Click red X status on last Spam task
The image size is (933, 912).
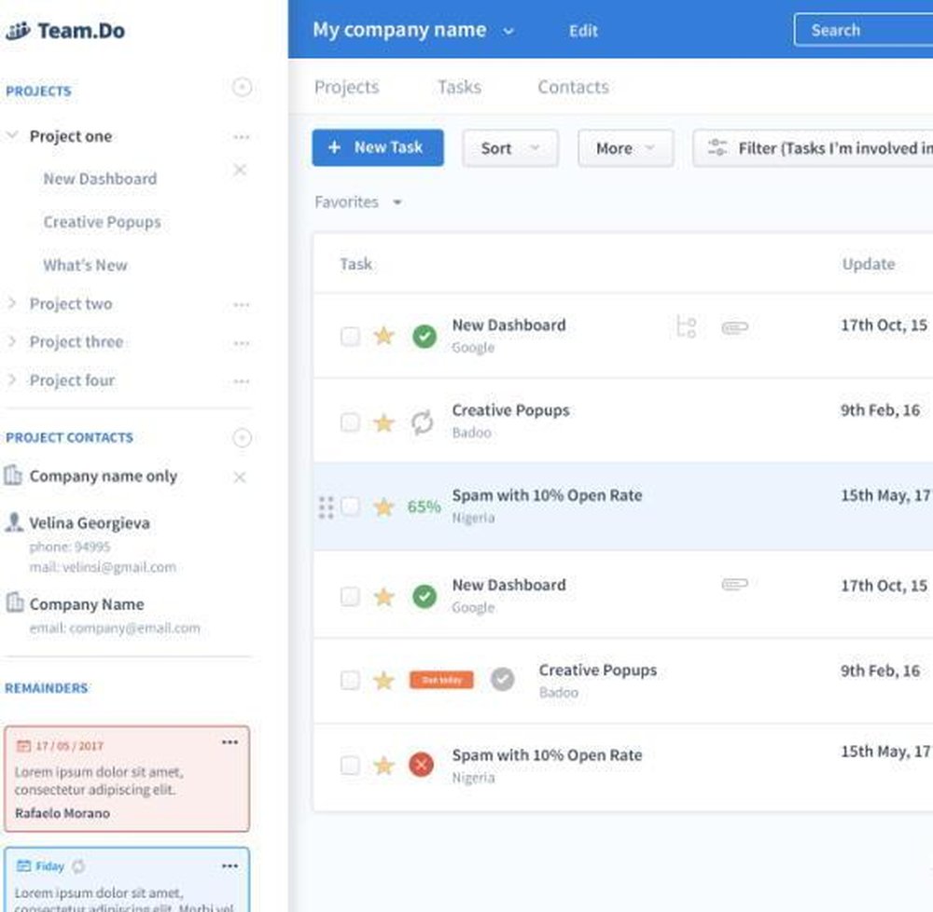422,765
